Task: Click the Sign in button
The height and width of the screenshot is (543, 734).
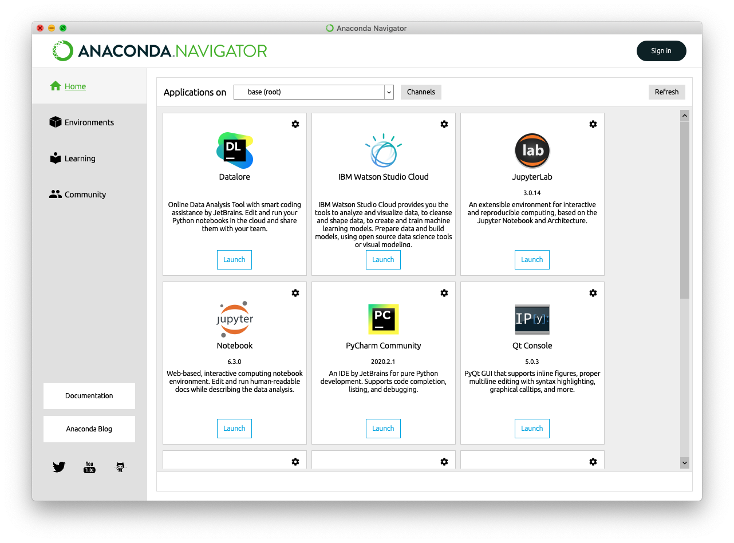Action: (661, 51)
